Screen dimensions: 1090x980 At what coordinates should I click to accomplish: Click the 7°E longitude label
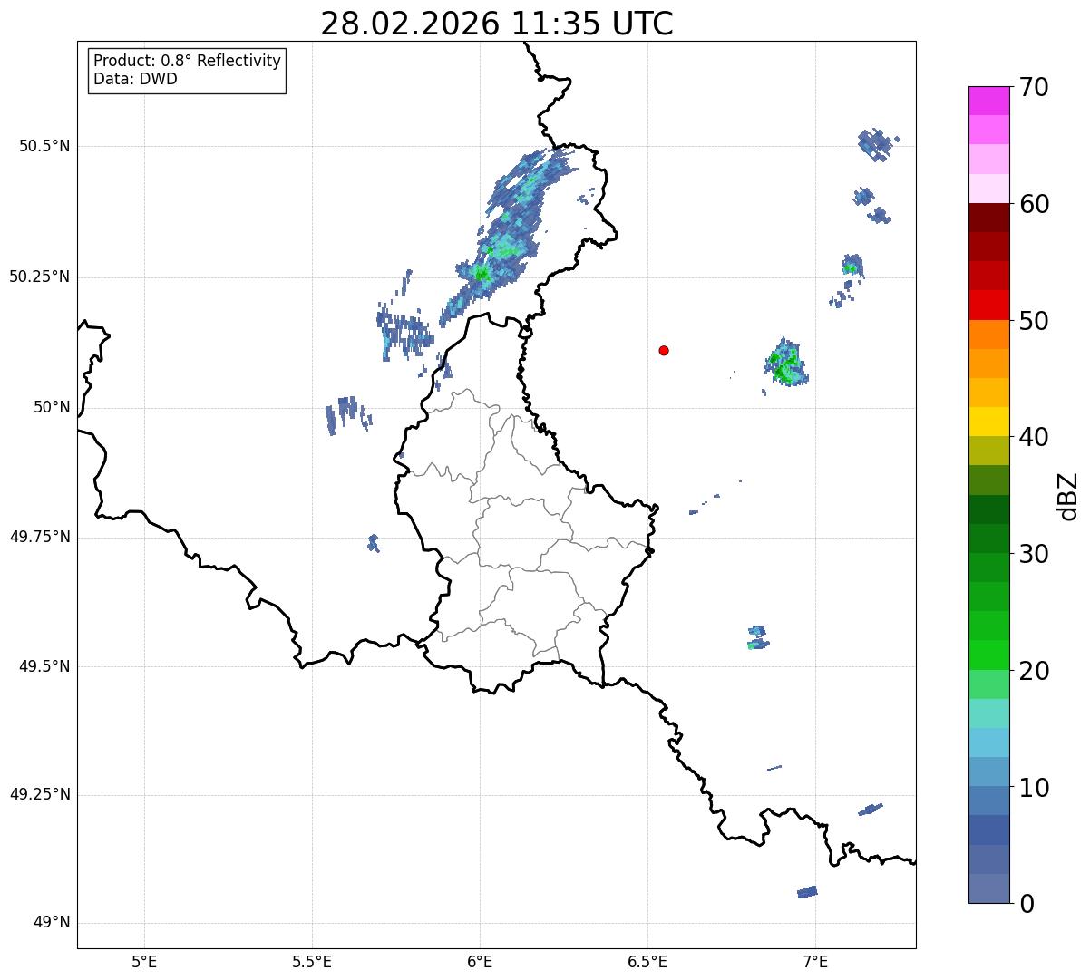[815, 961]
